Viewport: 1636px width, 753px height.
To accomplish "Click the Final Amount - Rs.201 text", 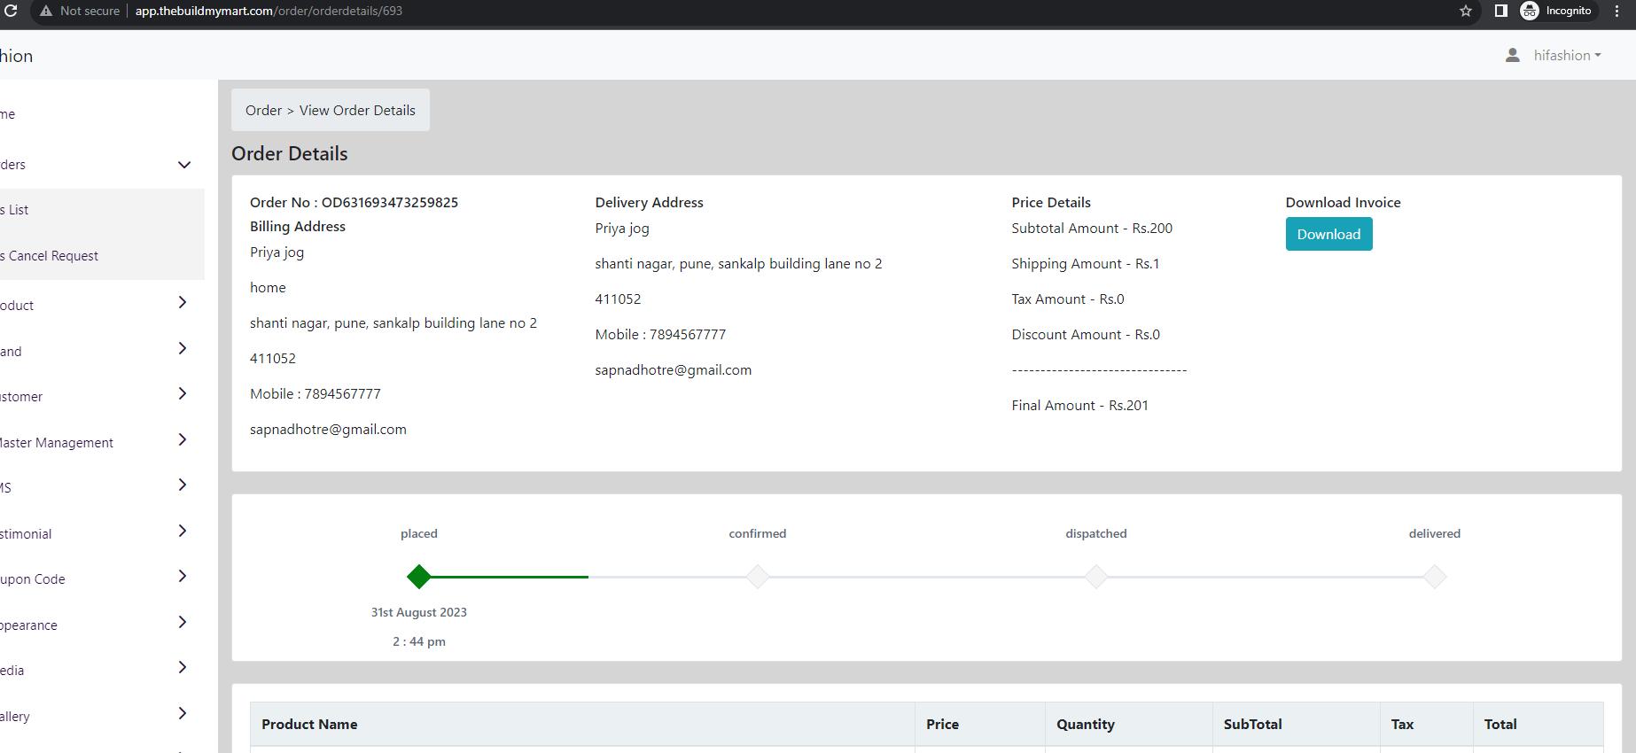I will [1079, 406].
